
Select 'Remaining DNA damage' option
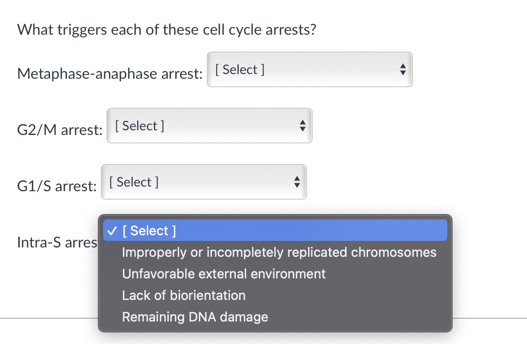point(195,317)
